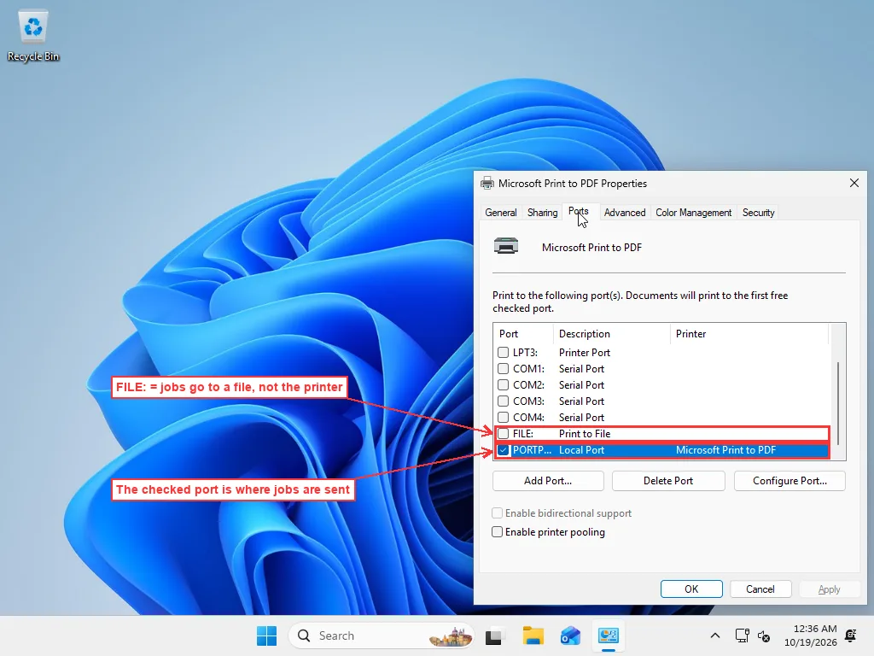Select the Control Panel taskbar icon
The height and width of the screenshot is (656, 874).
coord(608,635)
